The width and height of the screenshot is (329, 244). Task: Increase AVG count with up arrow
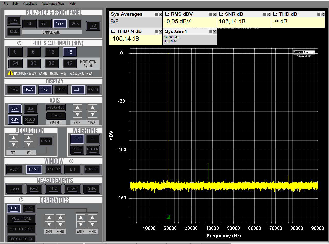point(29,138)
